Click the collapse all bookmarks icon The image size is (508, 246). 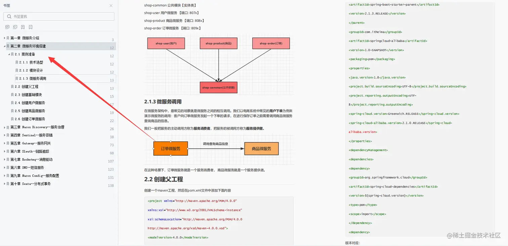point(15,27)
